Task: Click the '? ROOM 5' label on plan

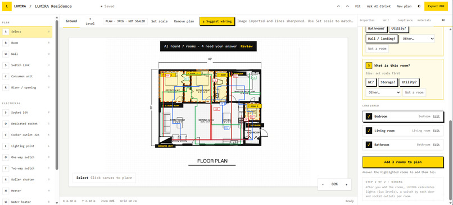Action: point(253,106)
